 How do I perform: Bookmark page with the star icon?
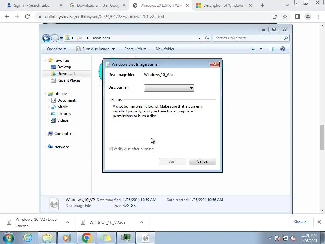tap(285, 17)
